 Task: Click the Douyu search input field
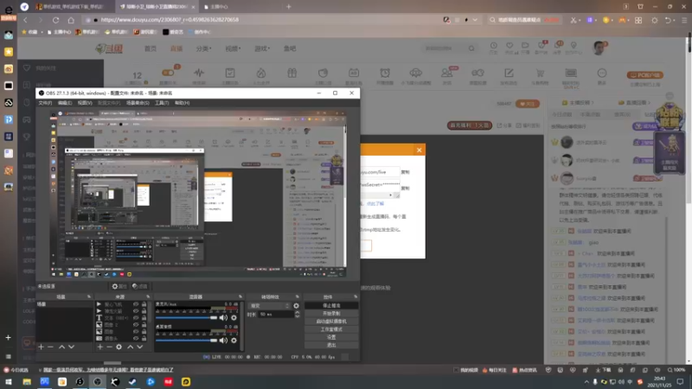(444, 48)
